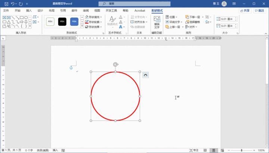Viewport: 269px width, 153px height.
Task: Select the block right arrow shape
Action: click(22, 22)
